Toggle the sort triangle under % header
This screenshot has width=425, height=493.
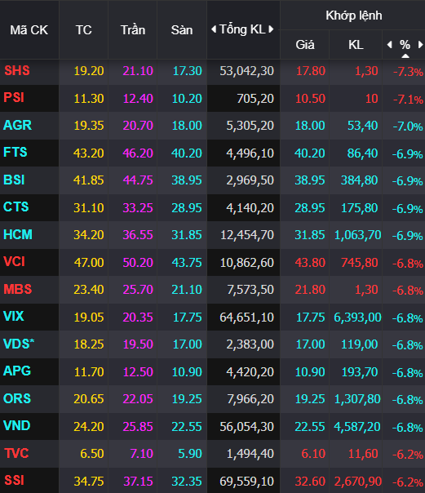pyautogui.click(x=405, y=56)
